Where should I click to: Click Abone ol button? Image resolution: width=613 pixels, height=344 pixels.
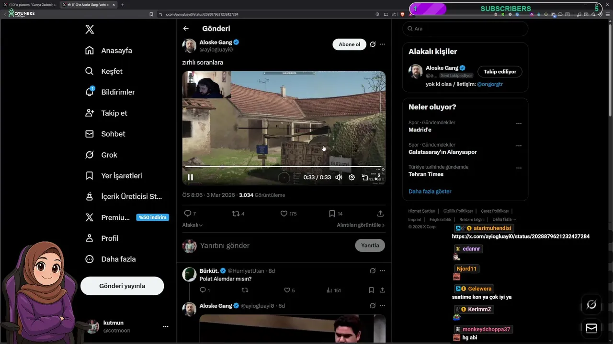(349, 44)
